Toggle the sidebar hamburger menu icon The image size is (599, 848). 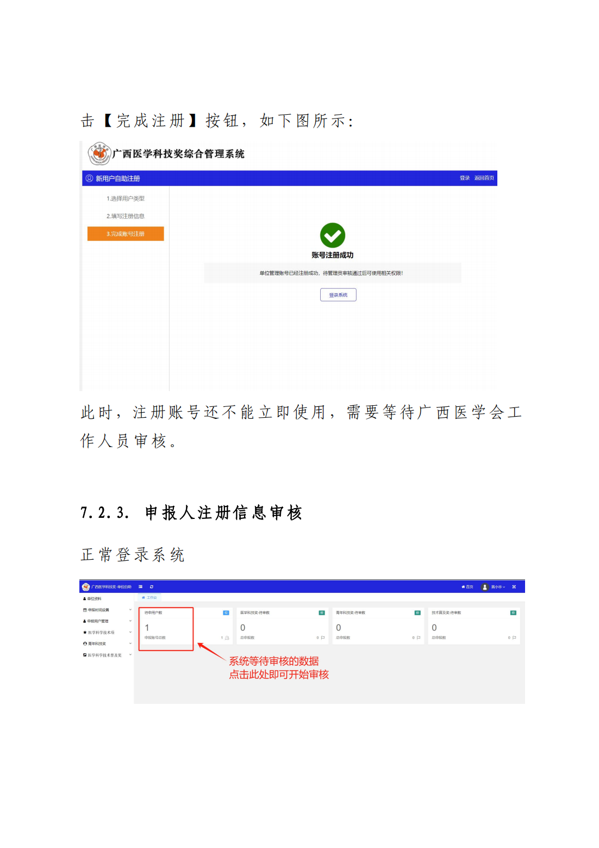[141, 587]
